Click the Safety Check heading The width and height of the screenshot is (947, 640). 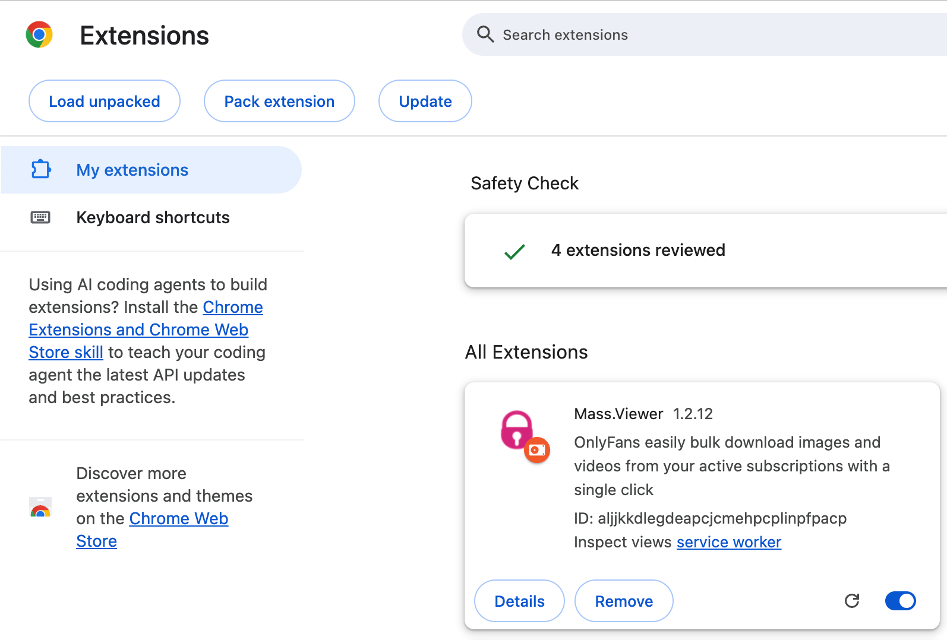pos(525,183)
